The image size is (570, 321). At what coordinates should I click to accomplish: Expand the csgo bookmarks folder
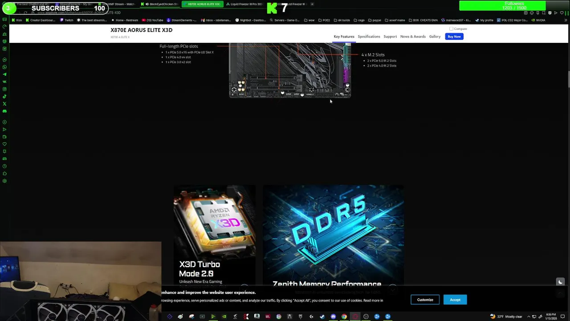point(359,20)
